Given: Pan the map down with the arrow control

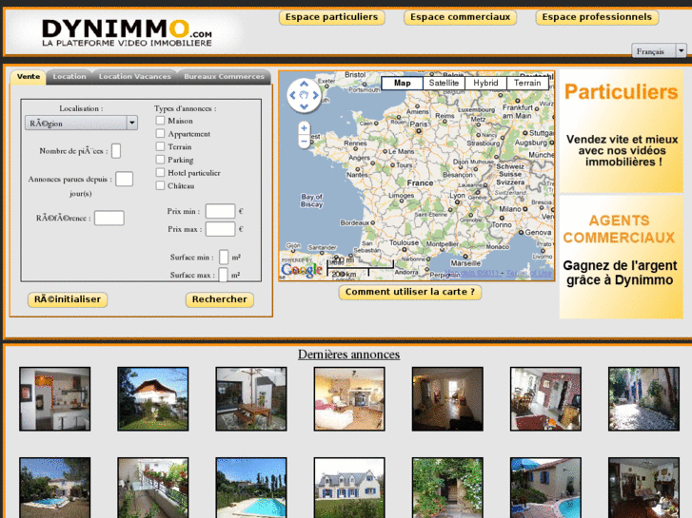Looking at the screenshot, I should (x=304, y=106).
